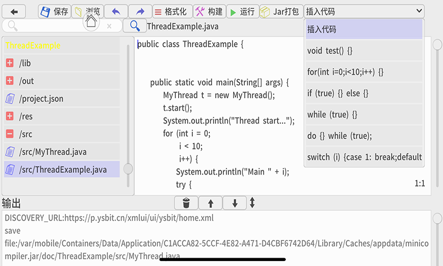Save the file with 保存 button
This screenshot has height=266, width=443.
[54, 12]
